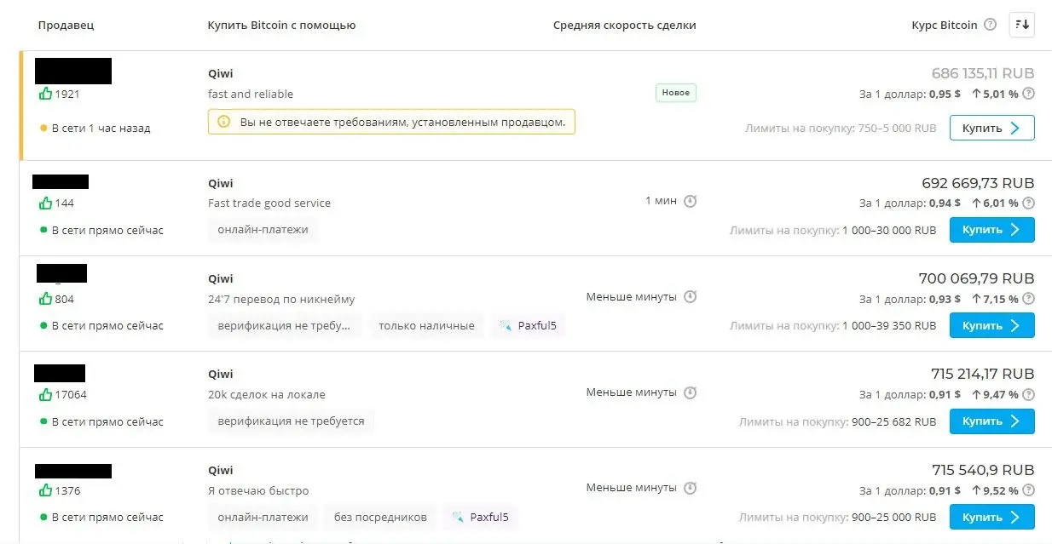
Task: Click the Продавец column header
Action: (66, 25)
